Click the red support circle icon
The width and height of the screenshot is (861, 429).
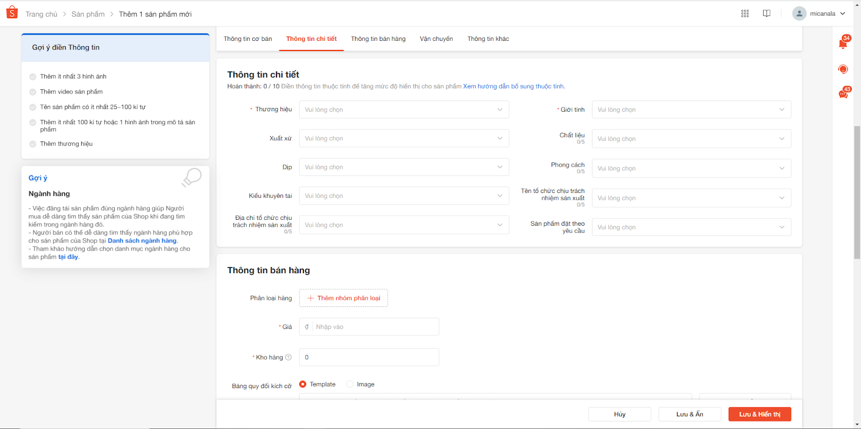(843, 69)
